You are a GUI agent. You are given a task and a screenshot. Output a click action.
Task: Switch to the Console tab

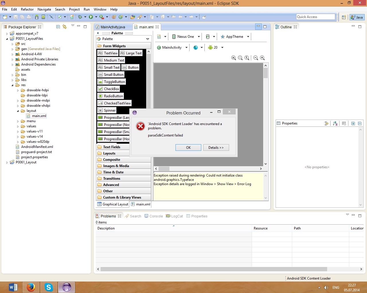click(x=154, y=216)
